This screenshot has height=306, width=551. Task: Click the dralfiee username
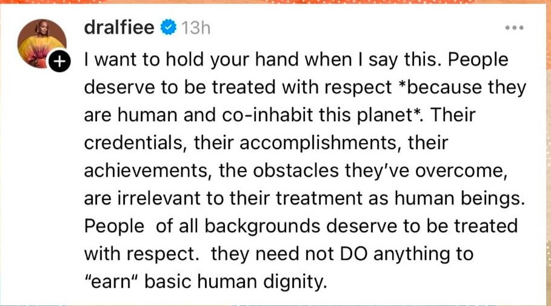pyautogui.click(x=119, y=27)
